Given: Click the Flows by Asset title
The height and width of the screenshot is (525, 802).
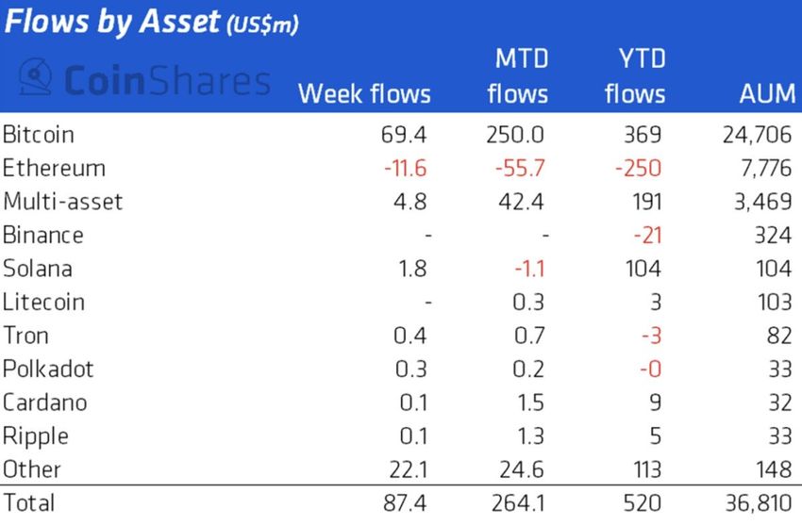Looking at the screenshot, I should tap(151, 23).
